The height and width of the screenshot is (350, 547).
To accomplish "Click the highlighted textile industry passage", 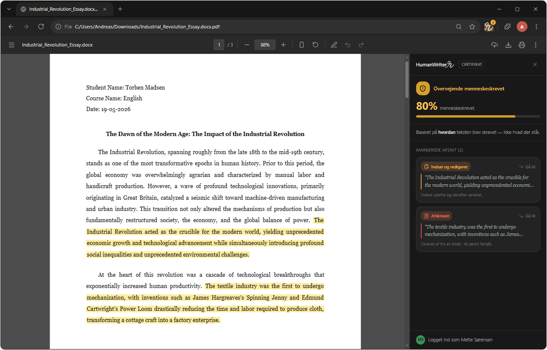I will point(205,303).
